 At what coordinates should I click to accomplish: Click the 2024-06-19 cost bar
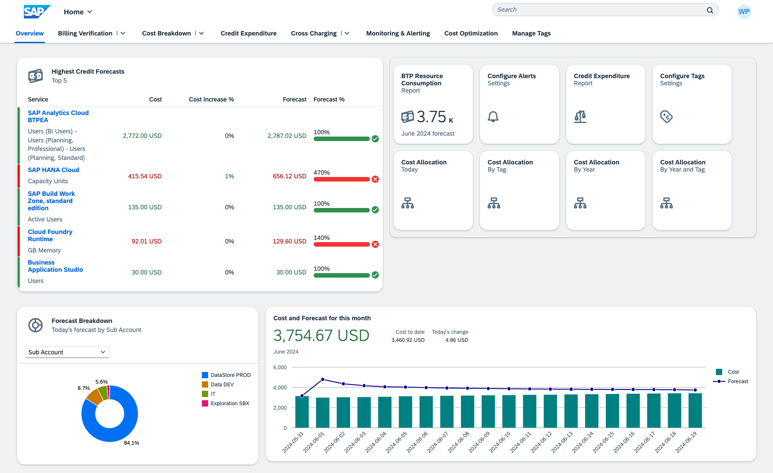tap(695, 410)
